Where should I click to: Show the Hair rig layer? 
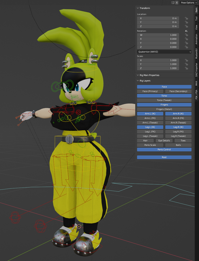(145, 141)
